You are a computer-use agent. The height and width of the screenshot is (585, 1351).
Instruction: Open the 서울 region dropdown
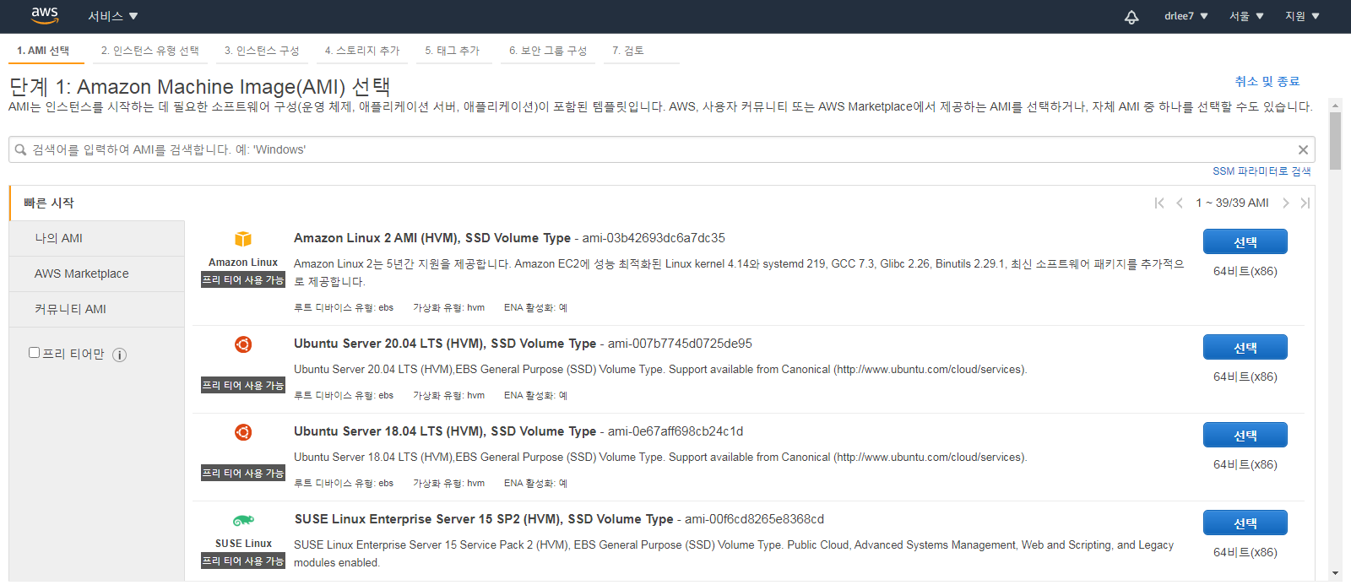click(x=1246, y=16)
